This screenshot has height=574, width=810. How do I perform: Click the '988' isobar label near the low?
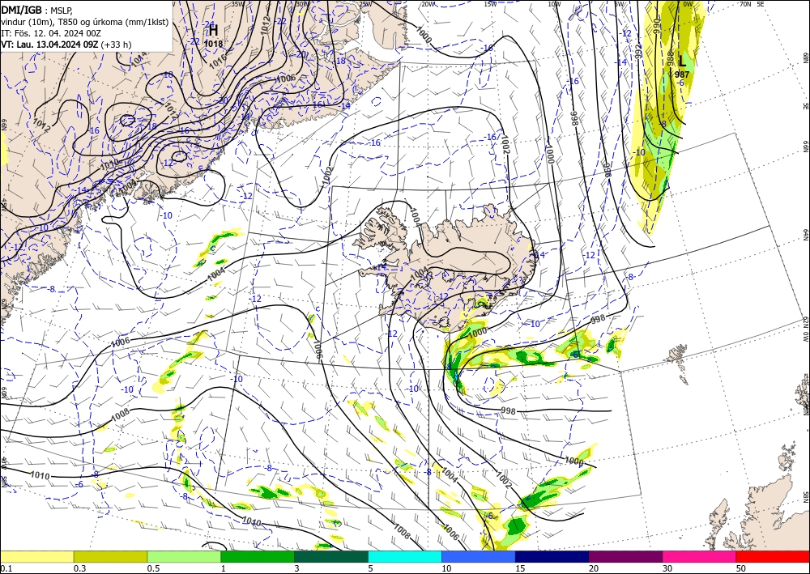tap(670, 57)
